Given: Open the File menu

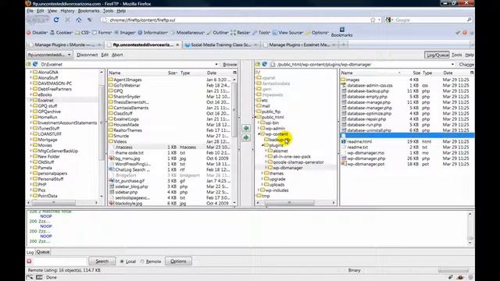Looking at the screenshot, I should (x=30, y=11).
